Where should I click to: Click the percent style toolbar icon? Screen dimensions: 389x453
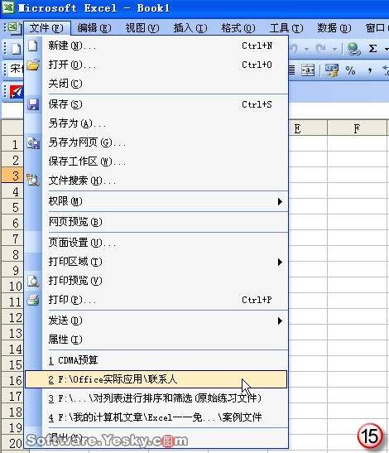350,70
